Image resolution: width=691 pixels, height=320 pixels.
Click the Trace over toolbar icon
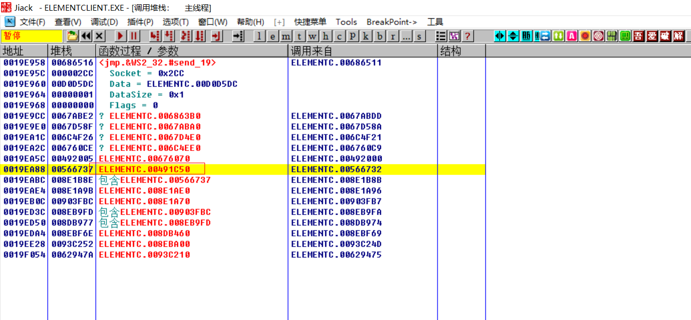coord(200,36)
